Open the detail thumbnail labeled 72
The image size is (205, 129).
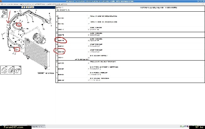[18, 70]
